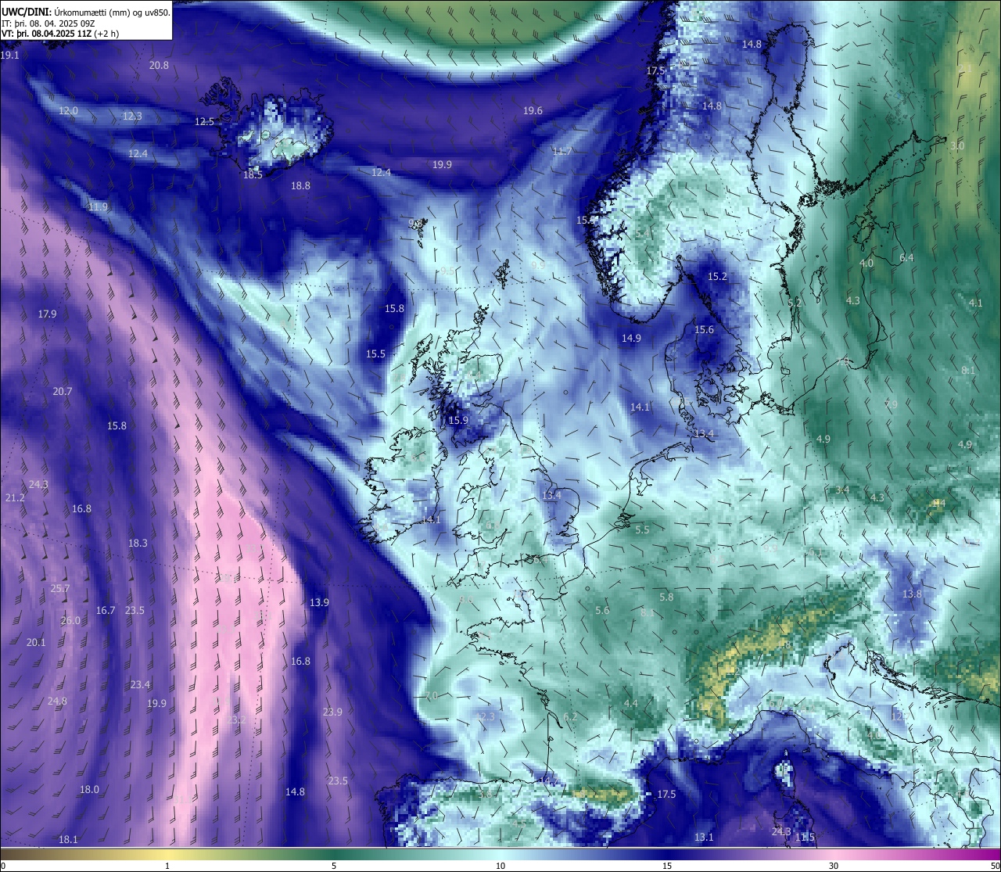Click the 5.5 value over the Netherlands
This screenshot has width=1001, height=872.
[642, 530]
